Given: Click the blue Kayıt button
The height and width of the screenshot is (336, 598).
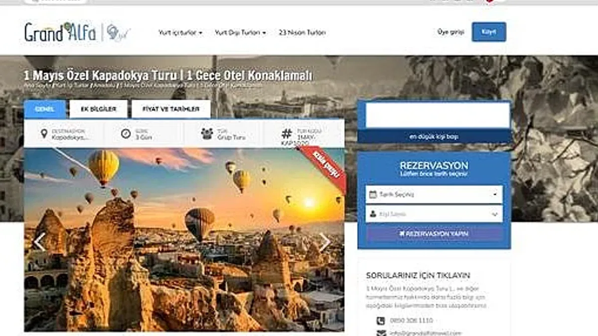Looking at the screenshot, I should click(489, 32).
